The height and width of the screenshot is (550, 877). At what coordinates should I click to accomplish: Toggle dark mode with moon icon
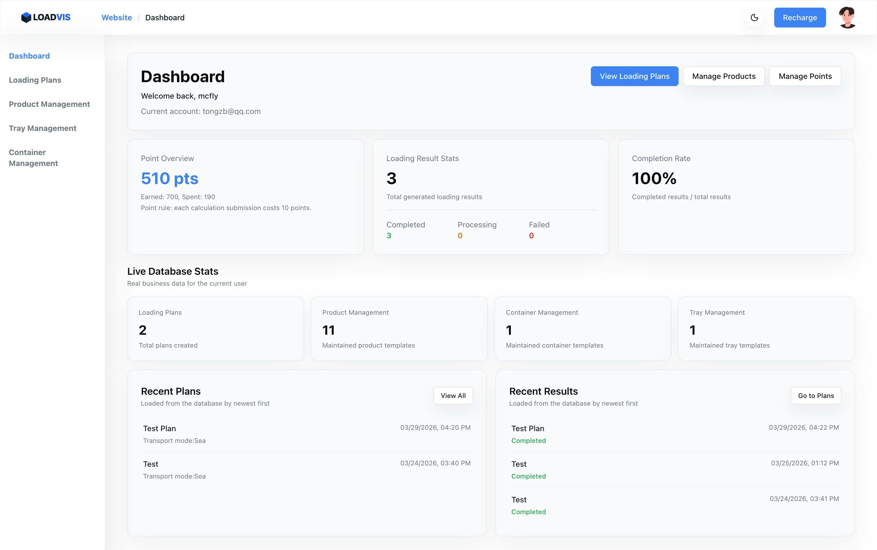tap(754, 18)
